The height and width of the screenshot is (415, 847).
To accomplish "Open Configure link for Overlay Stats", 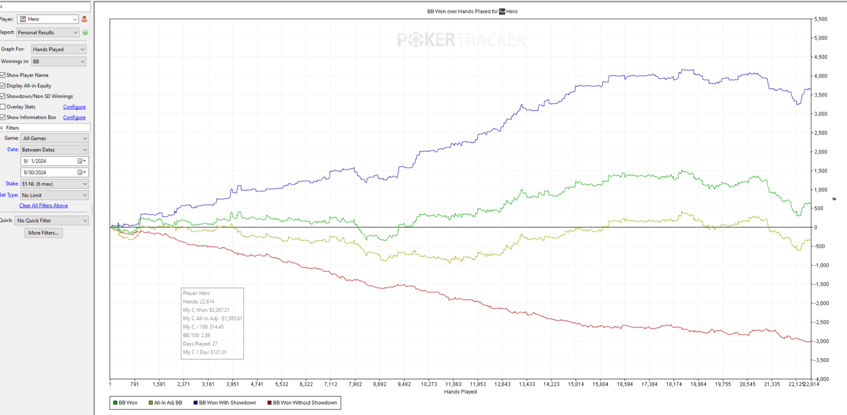I will coord(74,107).
